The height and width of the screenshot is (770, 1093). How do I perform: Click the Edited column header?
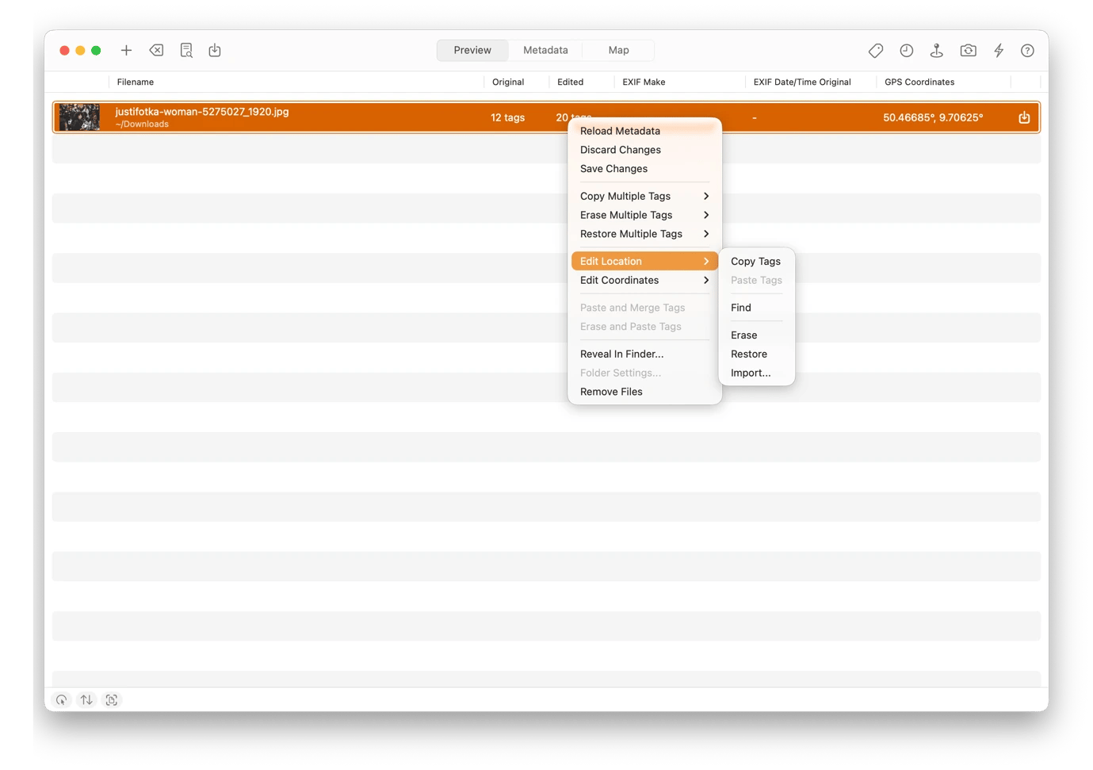[570, 82]
